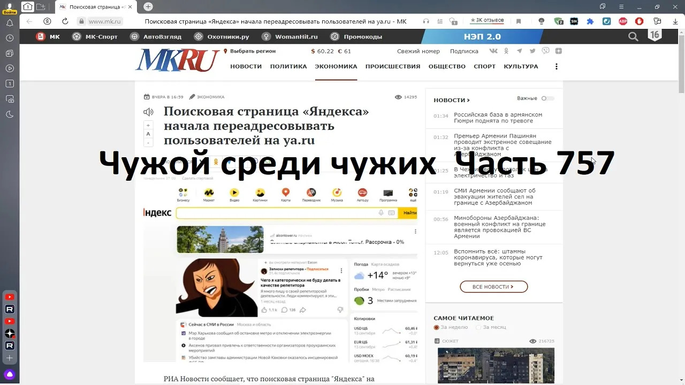
Task: Read news 'Российская база в армянском Гюмри'
Action: coord(498,118)
